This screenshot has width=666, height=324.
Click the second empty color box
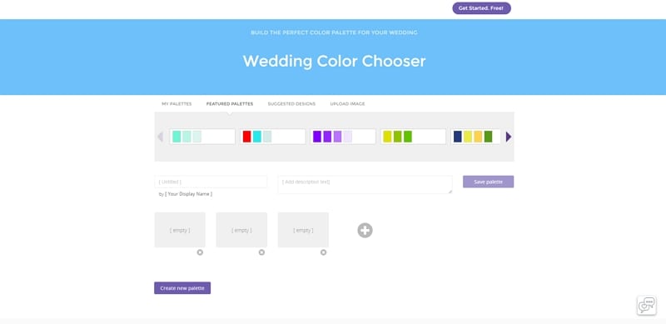click(x=241, y=230)
